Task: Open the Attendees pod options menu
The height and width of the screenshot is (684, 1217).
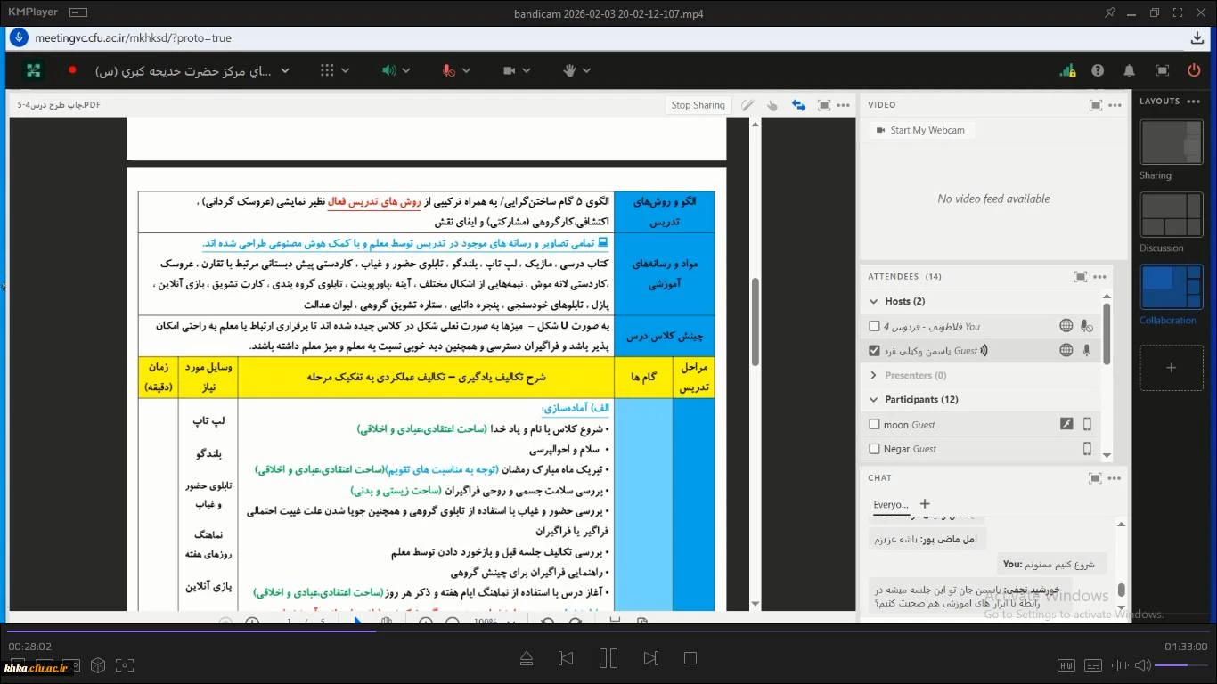Action: (x=1099, y=277)
